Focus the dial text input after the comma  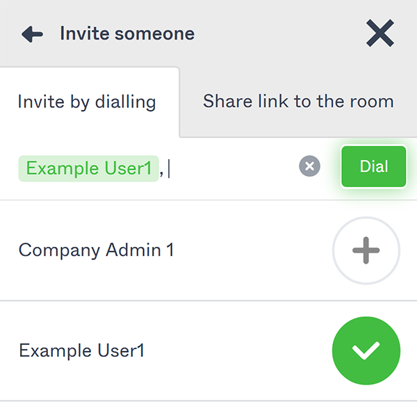point(229,168)
